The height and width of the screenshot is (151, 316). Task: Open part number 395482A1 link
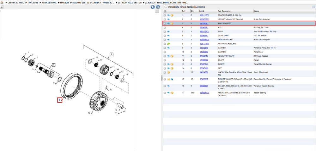[204, 27]
